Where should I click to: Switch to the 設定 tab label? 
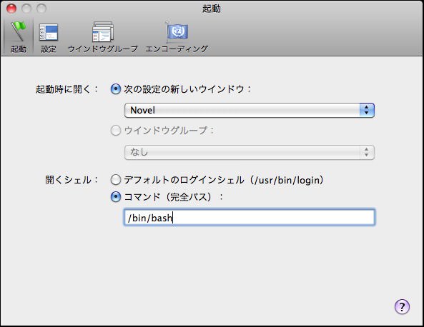pyautogui.click(x=49, y=49)
